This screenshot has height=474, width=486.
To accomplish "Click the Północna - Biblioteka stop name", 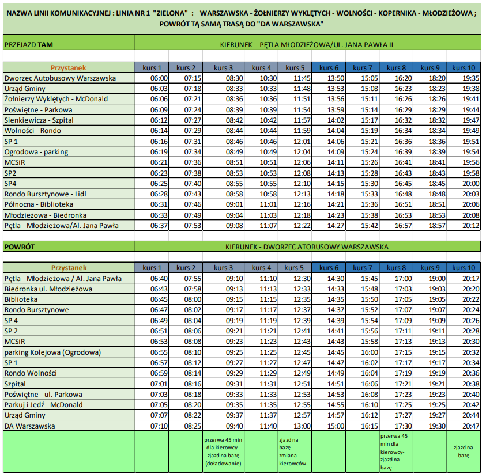I will 39,204.
